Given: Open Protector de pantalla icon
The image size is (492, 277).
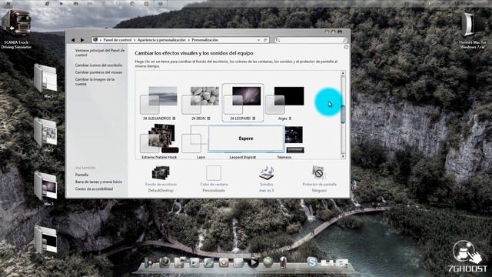Looking at the screenshot, I should tap(319, 173).
